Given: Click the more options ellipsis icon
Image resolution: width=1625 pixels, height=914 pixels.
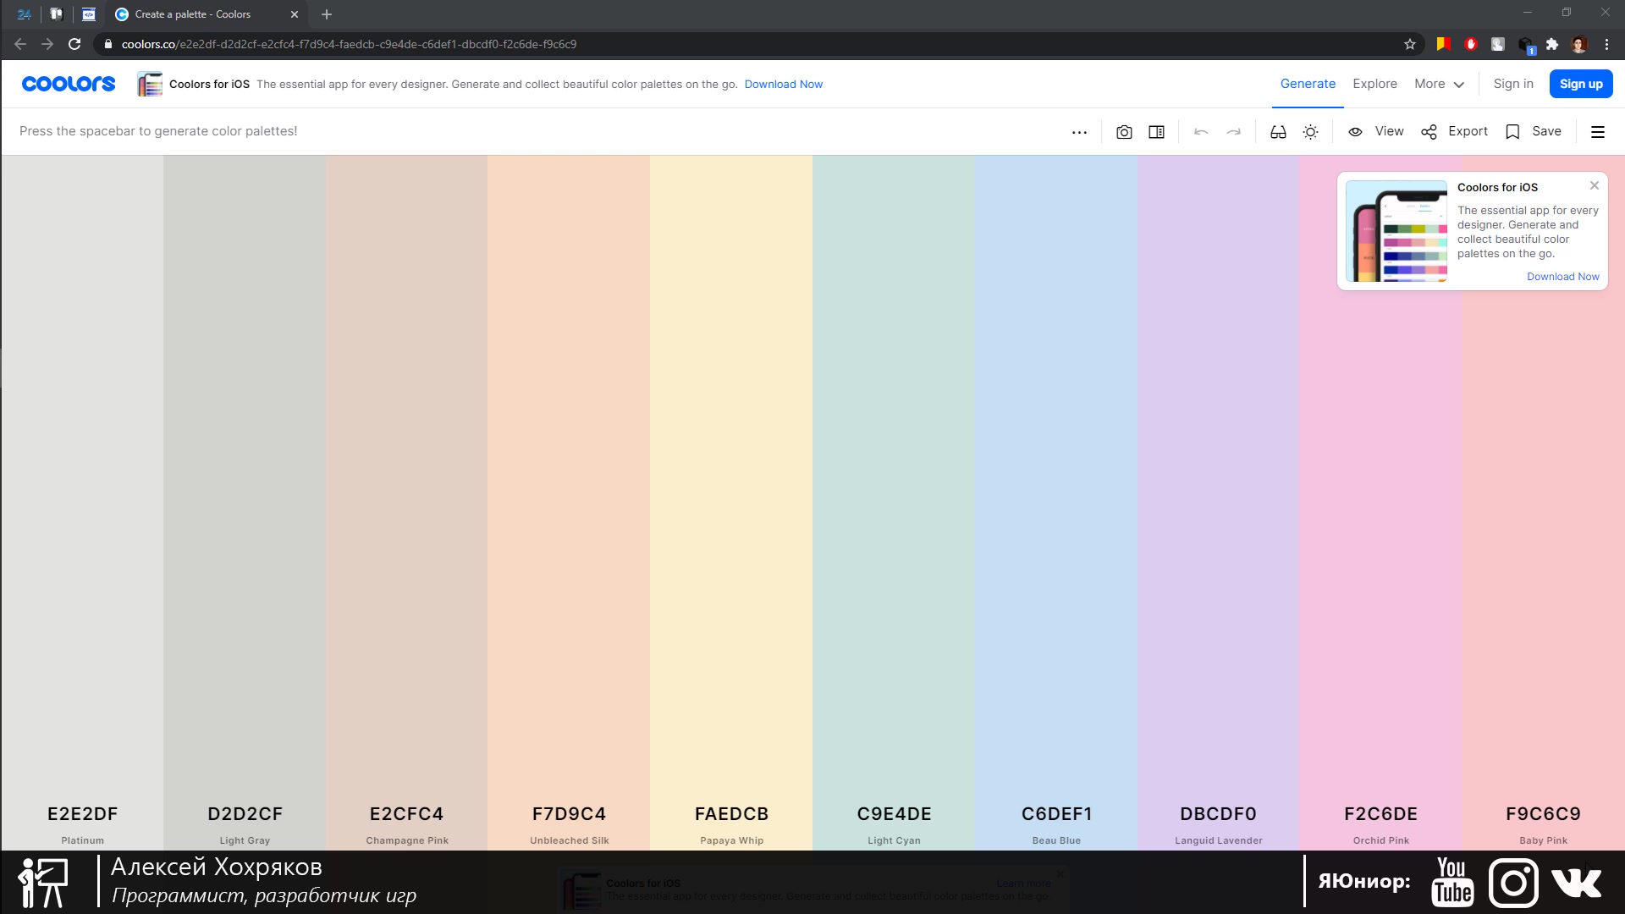Looking at the screenshot, I should [1078, 132].
